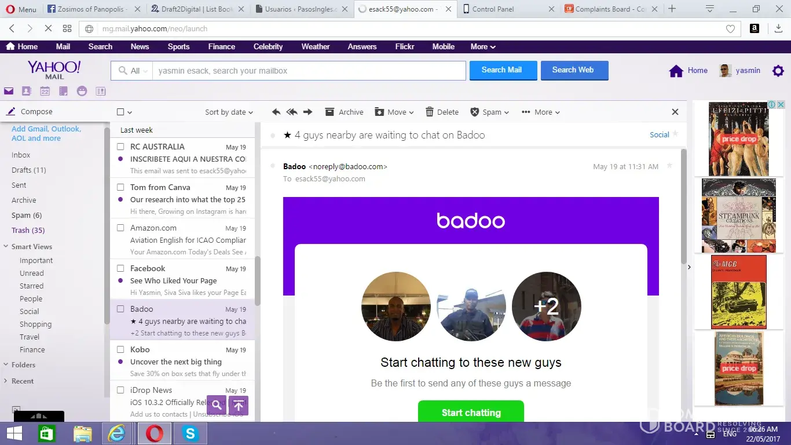Click the forward arrow icon in mail toolbar
This screenshot has height=445, width=791.
click(x=307, y=112)
